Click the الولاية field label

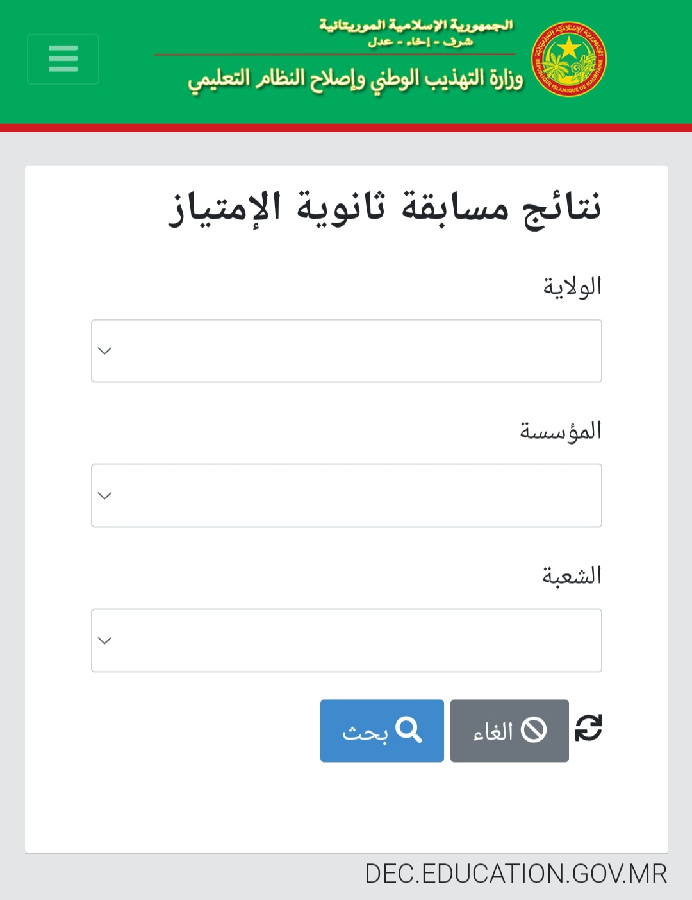[572, 287]
